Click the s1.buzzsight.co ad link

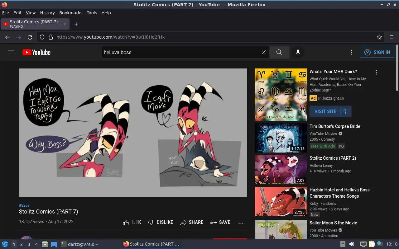331,98
